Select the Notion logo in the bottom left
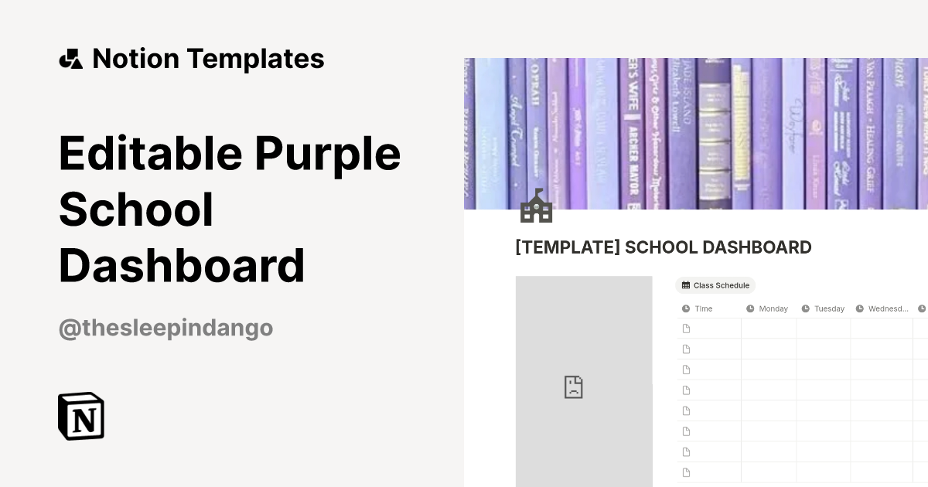 point(80,416)
